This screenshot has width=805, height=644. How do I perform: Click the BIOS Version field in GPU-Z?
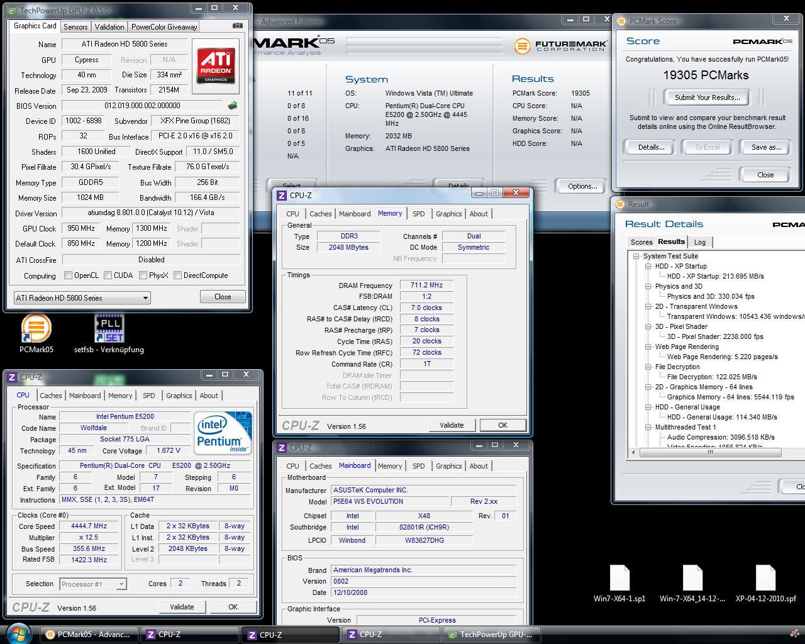(x=142, y=106)
